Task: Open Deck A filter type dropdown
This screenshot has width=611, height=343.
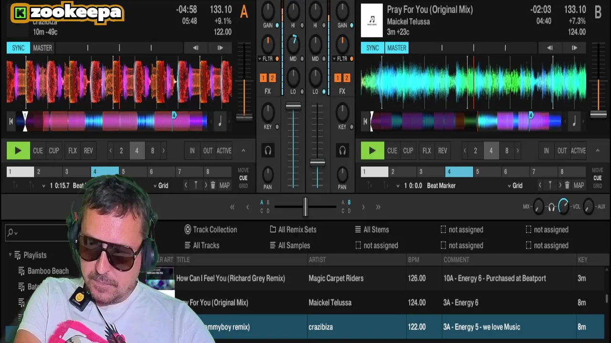Action: point(260,59)
